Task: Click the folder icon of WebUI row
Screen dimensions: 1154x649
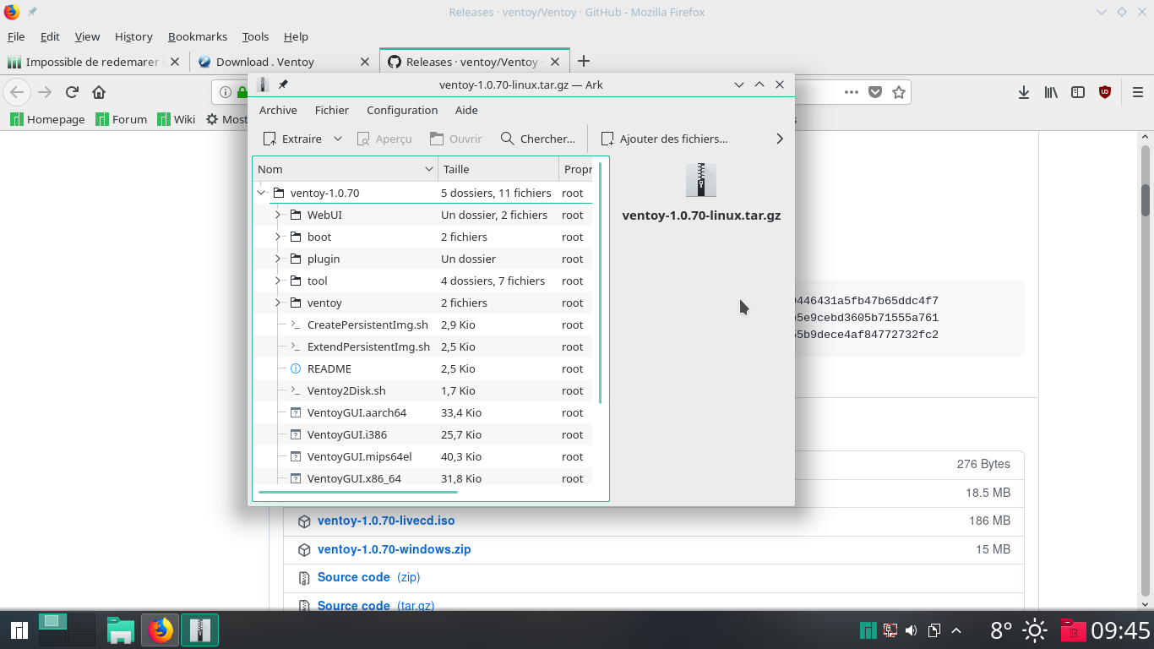Action: coord(296,215)
